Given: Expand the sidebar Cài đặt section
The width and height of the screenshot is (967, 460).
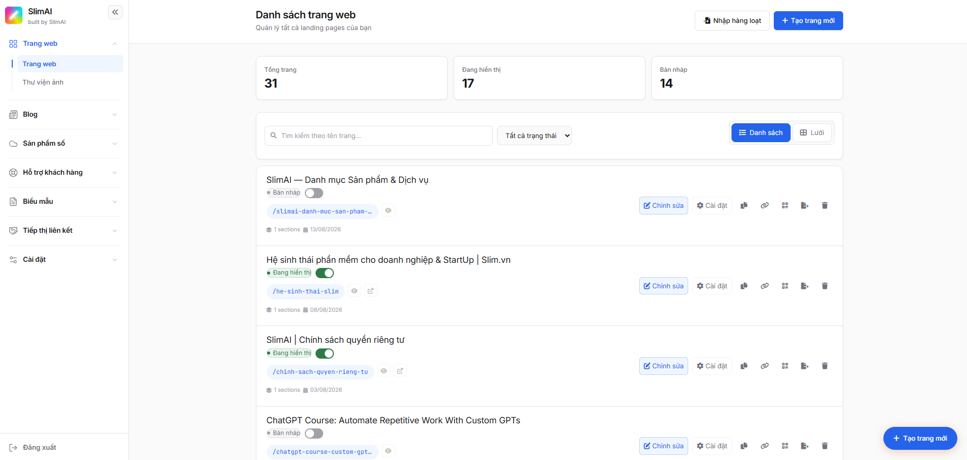Looking at the screenshot, I should coord(64,260).
